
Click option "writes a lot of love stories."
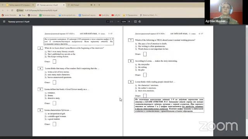(59, 72)
